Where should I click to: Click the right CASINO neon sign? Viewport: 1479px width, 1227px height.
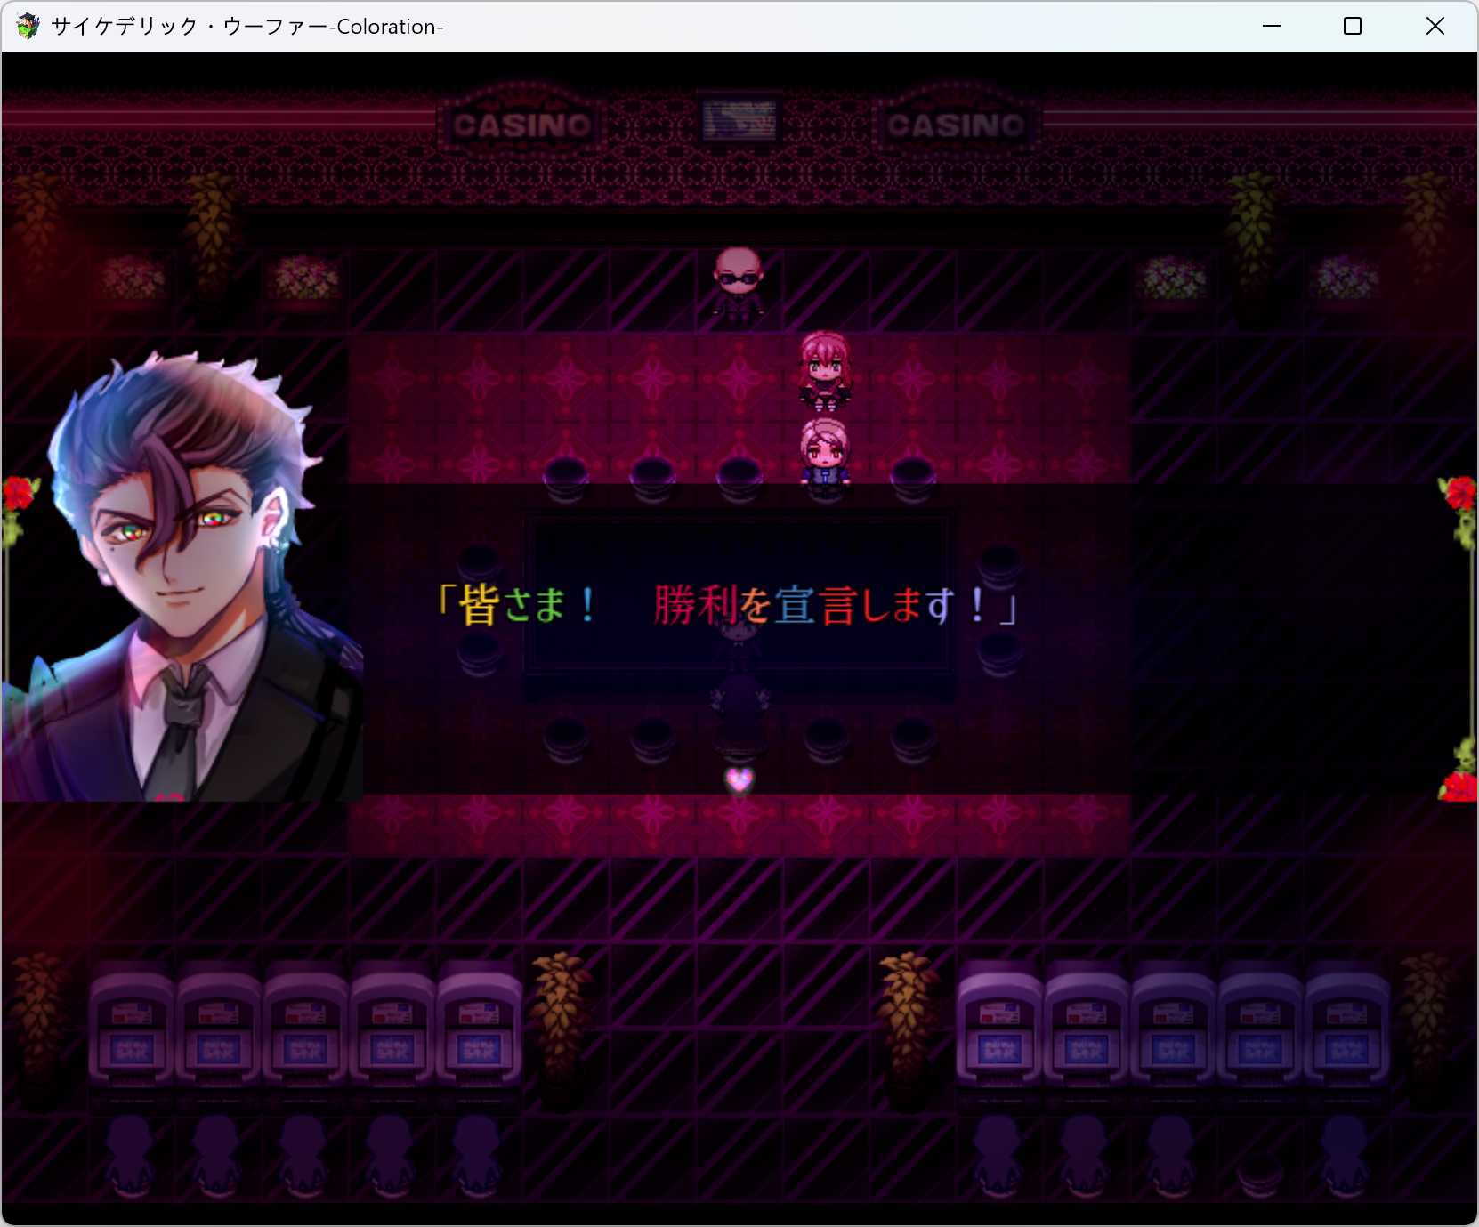point(956,125)
